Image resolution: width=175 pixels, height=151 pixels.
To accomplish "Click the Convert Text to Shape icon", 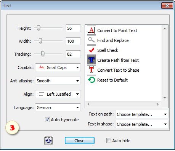I will pos(92,70).
